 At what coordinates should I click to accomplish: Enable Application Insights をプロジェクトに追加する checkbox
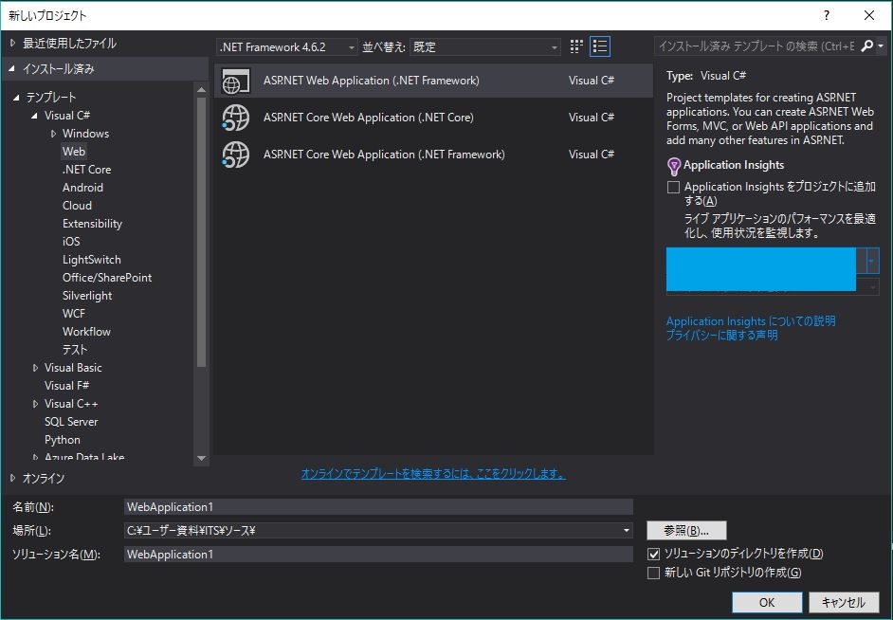[x=673, y=188]
